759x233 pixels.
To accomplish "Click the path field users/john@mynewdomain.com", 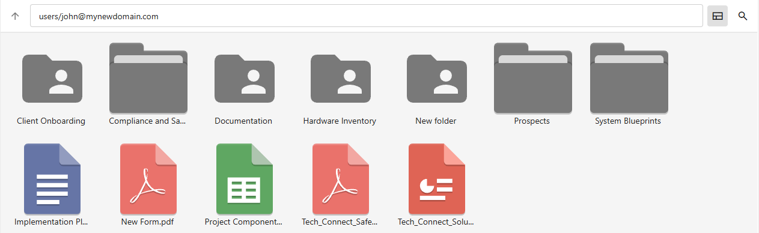I will [x=367, y=16].
